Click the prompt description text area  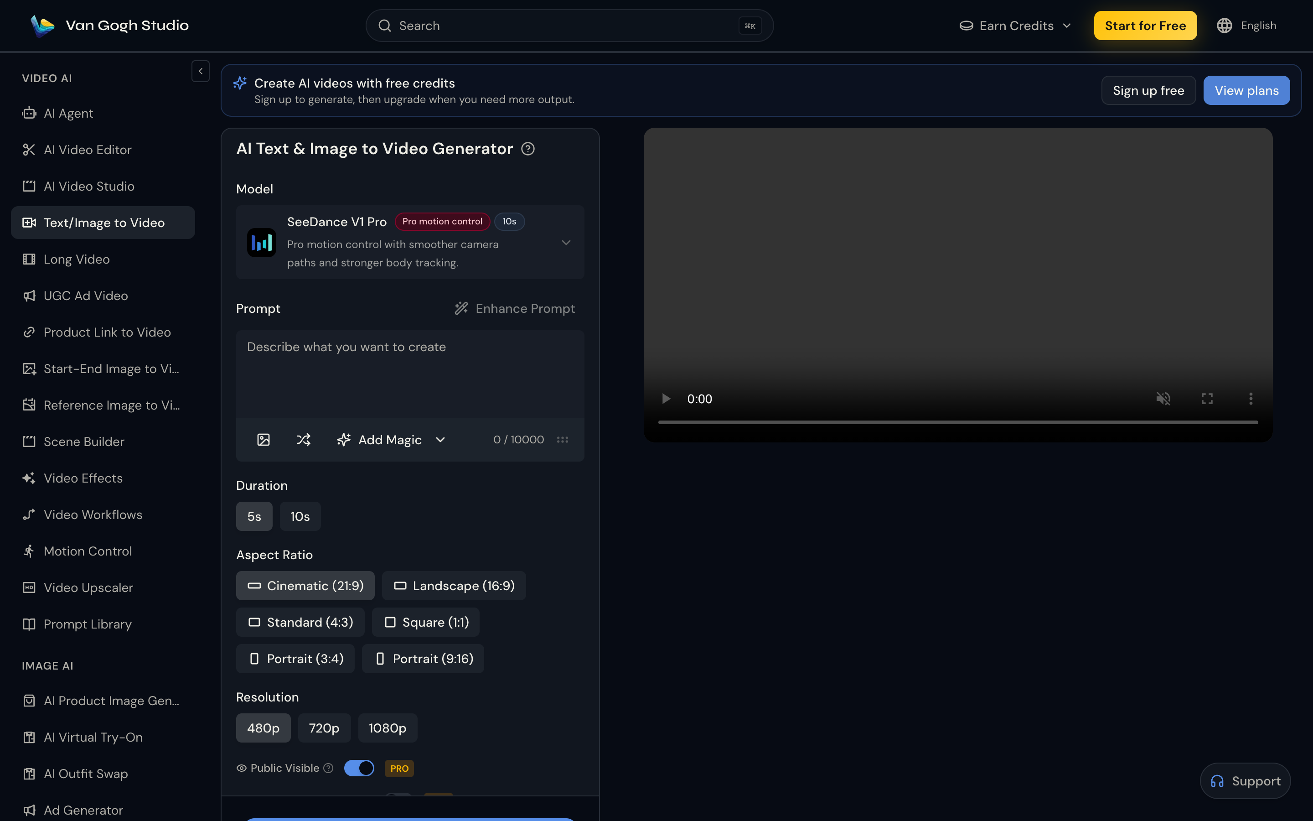[x=410, y=374]
